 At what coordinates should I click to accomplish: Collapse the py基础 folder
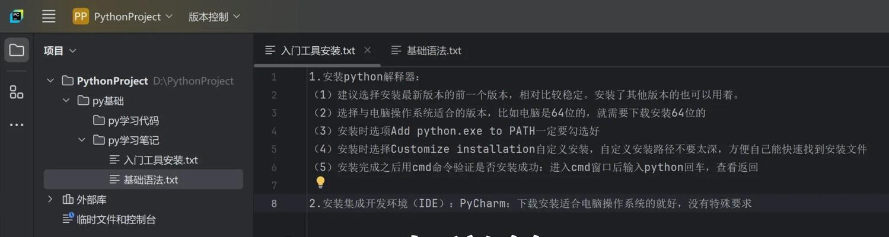(66, 101)
